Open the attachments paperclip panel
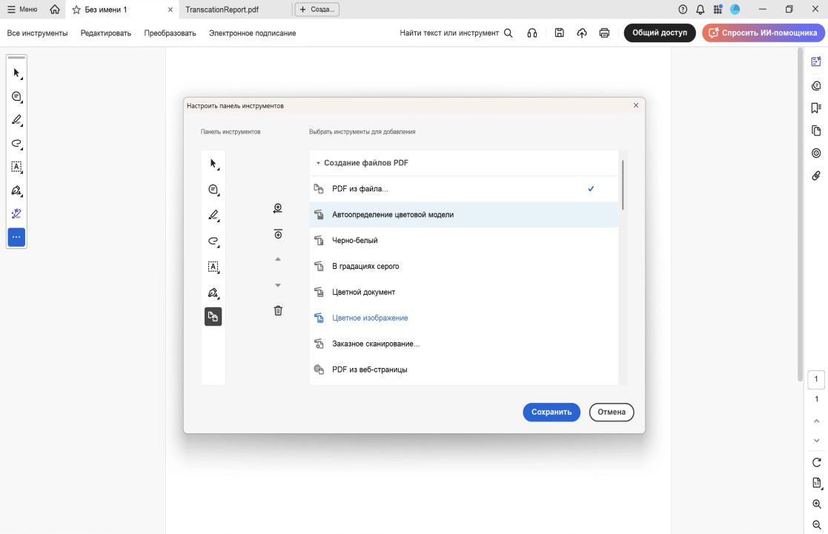828x534 pixels. (816, 176)
